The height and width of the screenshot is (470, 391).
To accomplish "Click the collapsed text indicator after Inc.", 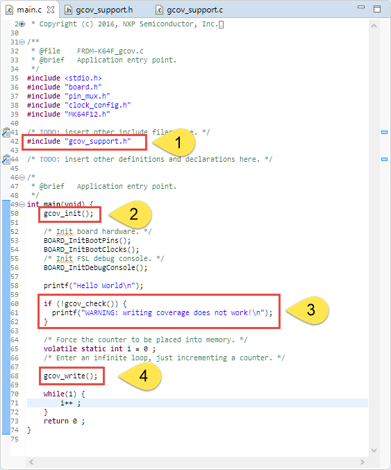I will pyautogui.click(x=221, y=25).
